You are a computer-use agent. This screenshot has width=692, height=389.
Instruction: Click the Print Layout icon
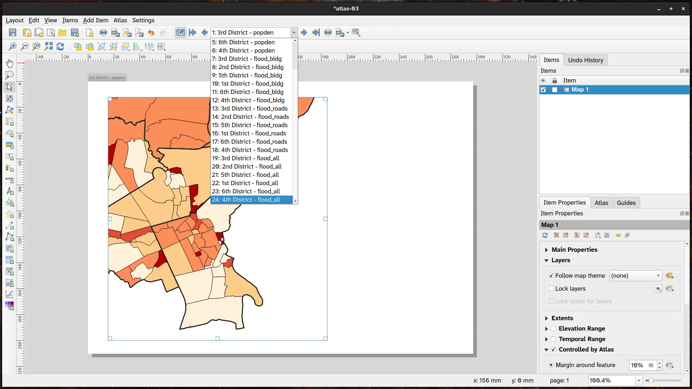[x=103, y=32]
